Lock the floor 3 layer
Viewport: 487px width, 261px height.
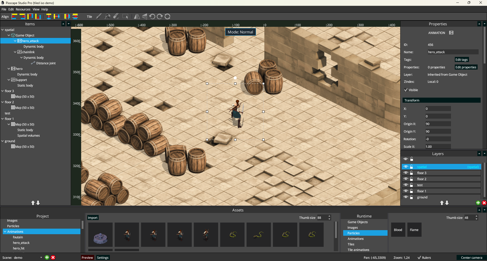click(x=412, y=173)
